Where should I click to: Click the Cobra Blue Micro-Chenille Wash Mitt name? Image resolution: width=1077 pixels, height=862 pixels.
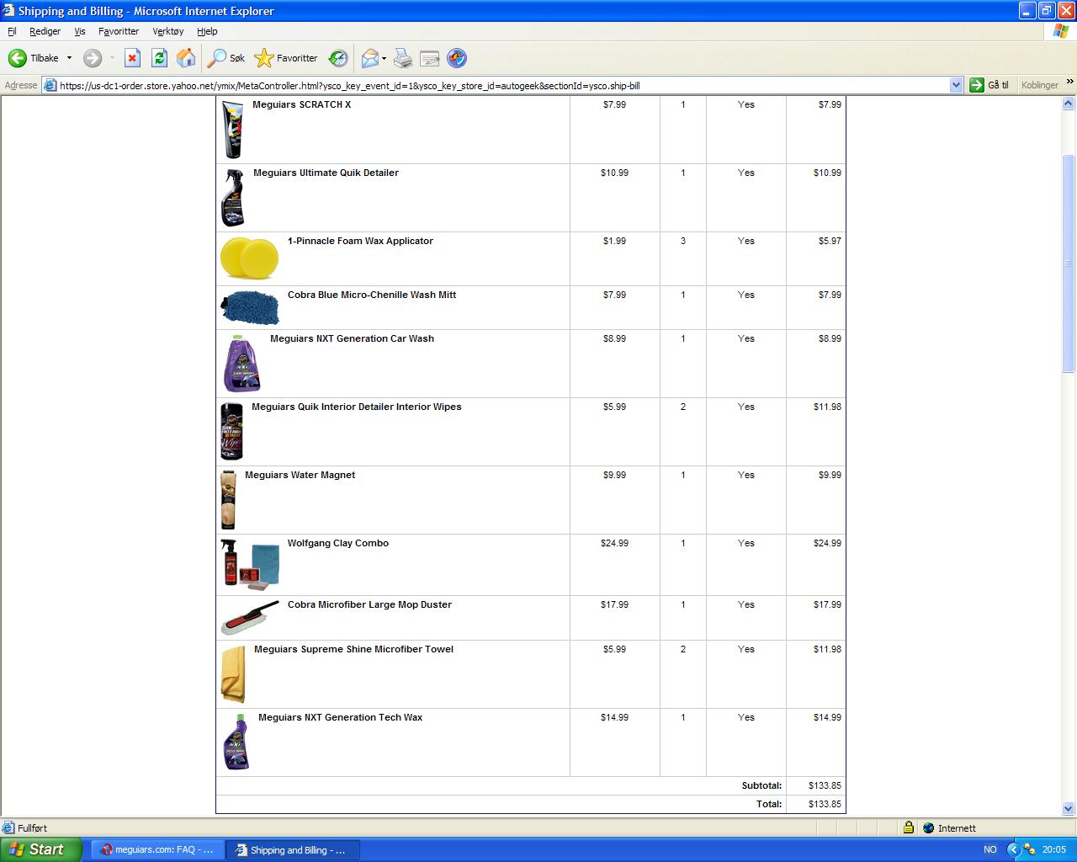pos(372,295)
